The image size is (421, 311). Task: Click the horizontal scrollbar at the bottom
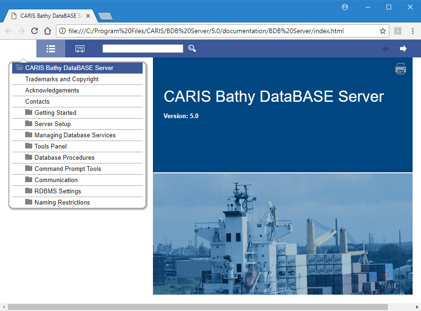pos(198,307)
